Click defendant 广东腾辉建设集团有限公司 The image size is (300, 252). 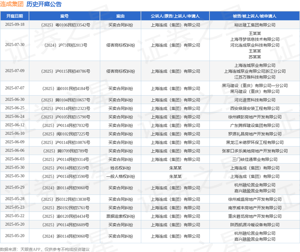255,125
